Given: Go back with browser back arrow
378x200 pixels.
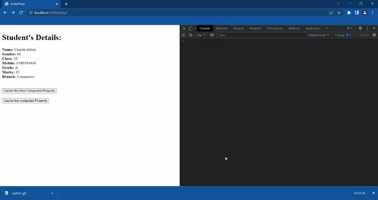Looking at the screenshot, I should (5, 12).
